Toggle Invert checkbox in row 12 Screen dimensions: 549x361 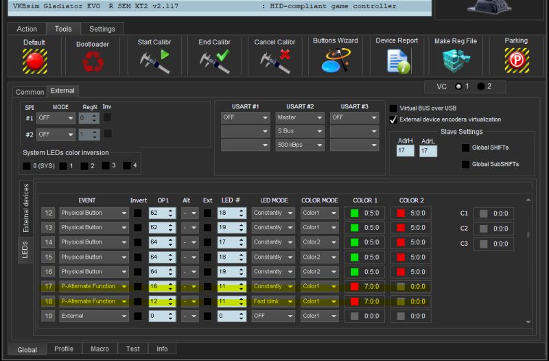[x=138, y=213]
